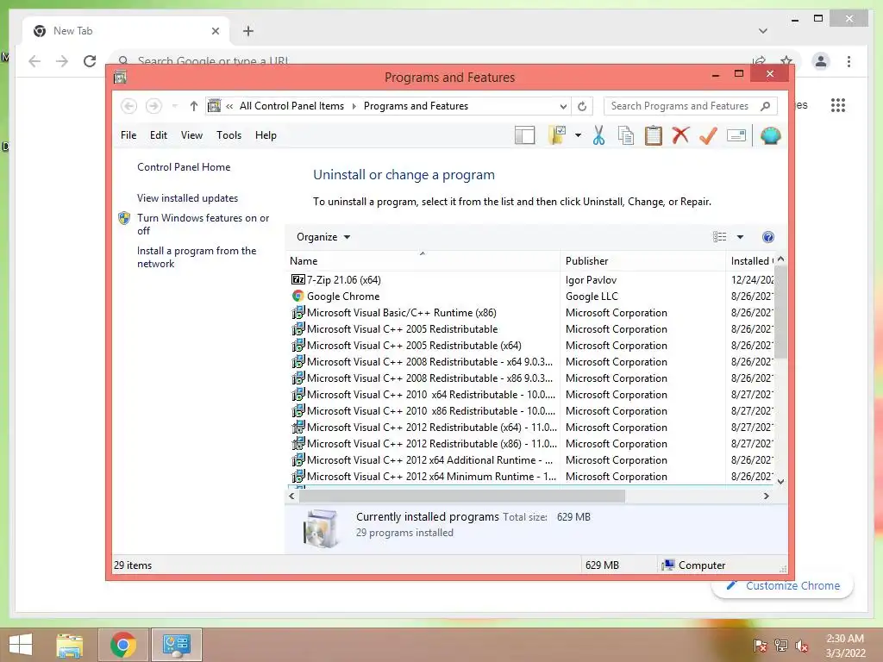The height and width of the screenshot is (662, 883).
Task: Click the Back navigation arrow in Programs and Features
Action: click(x=129, y=106)
